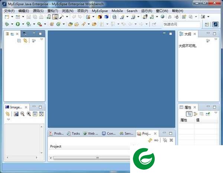Viewport: 223px width, 173px height.
Task: Open the MyEclipse menu
Action: (x=100, y=11)
